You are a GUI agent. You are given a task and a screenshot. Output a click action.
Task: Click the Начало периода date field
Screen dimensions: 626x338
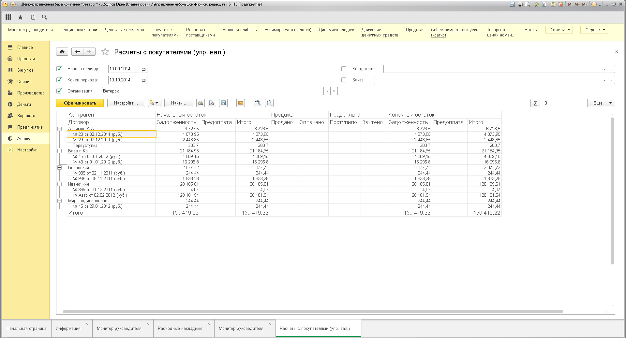pyautogui.click(x=124, y=69)
